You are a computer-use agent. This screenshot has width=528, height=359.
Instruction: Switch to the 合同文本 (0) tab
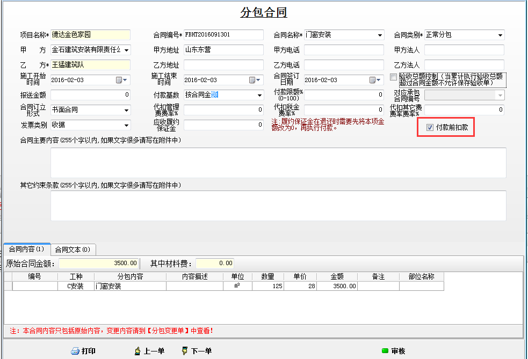(x=74, y=250)
